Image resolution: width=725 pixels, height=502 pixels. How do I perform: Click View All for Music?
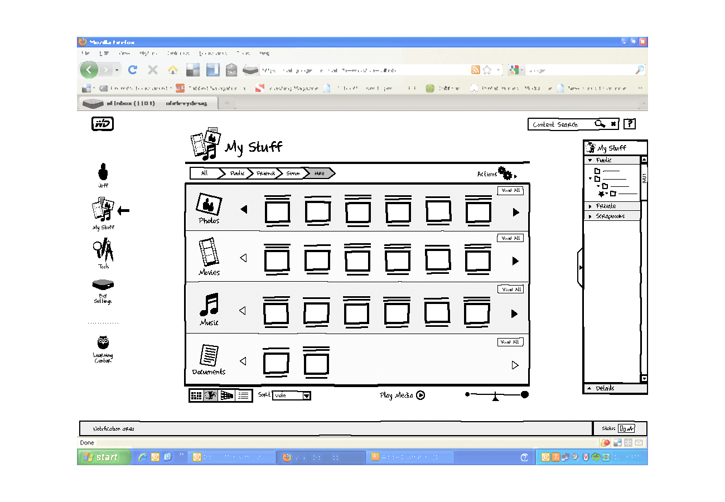point(510,289)
